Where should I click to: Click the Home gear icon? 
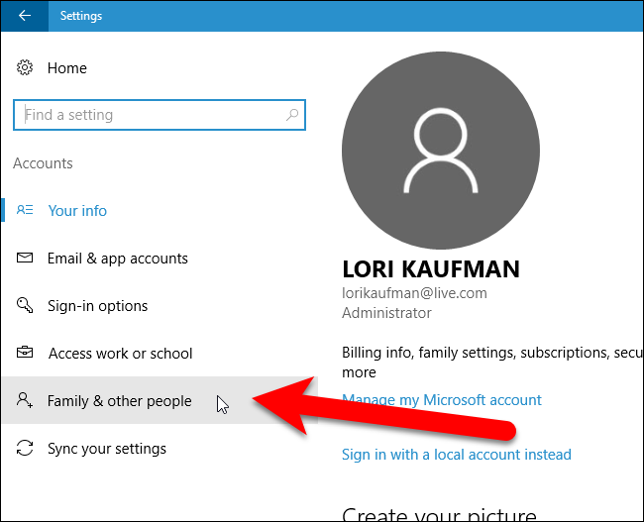[25, 67]
